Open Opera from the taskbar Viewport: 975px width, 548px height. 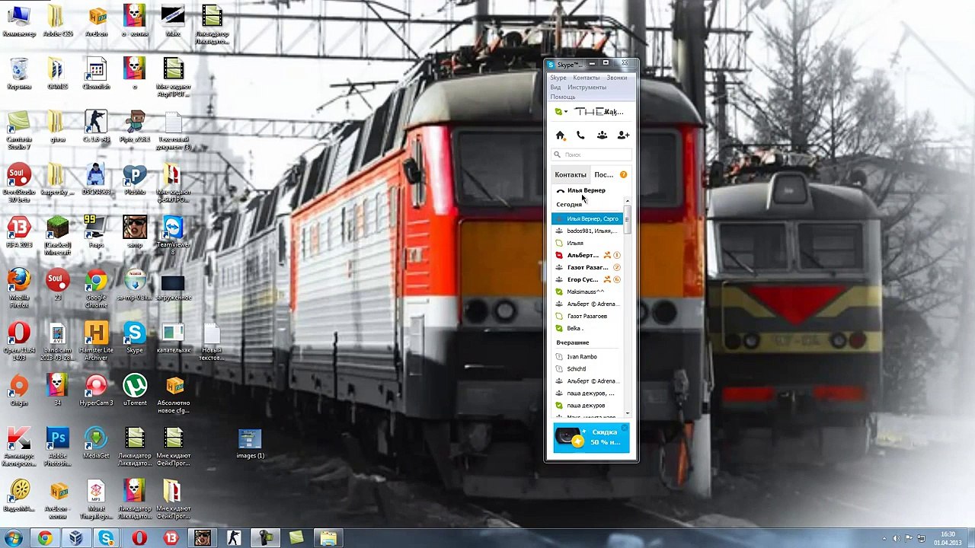click(x=139, y=538)
